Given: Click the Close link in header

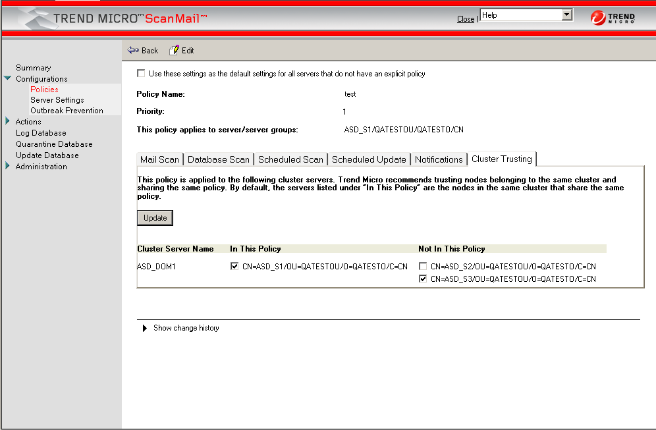Looking at the screenshot, I should [465, 19].
